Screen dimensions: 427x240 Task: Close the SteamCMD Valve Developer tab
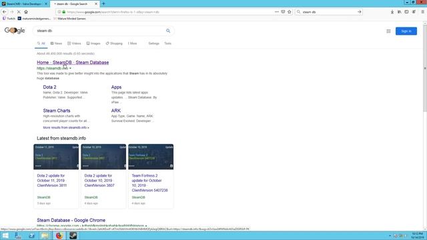pyautogui.click(x=46, y=4)
